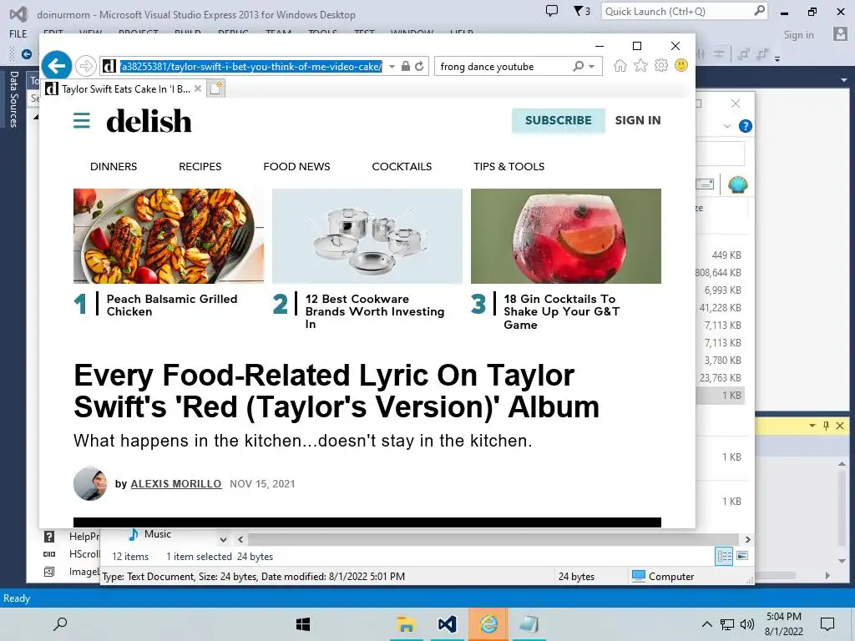Open Favorites with the star icon

point(640,66)
